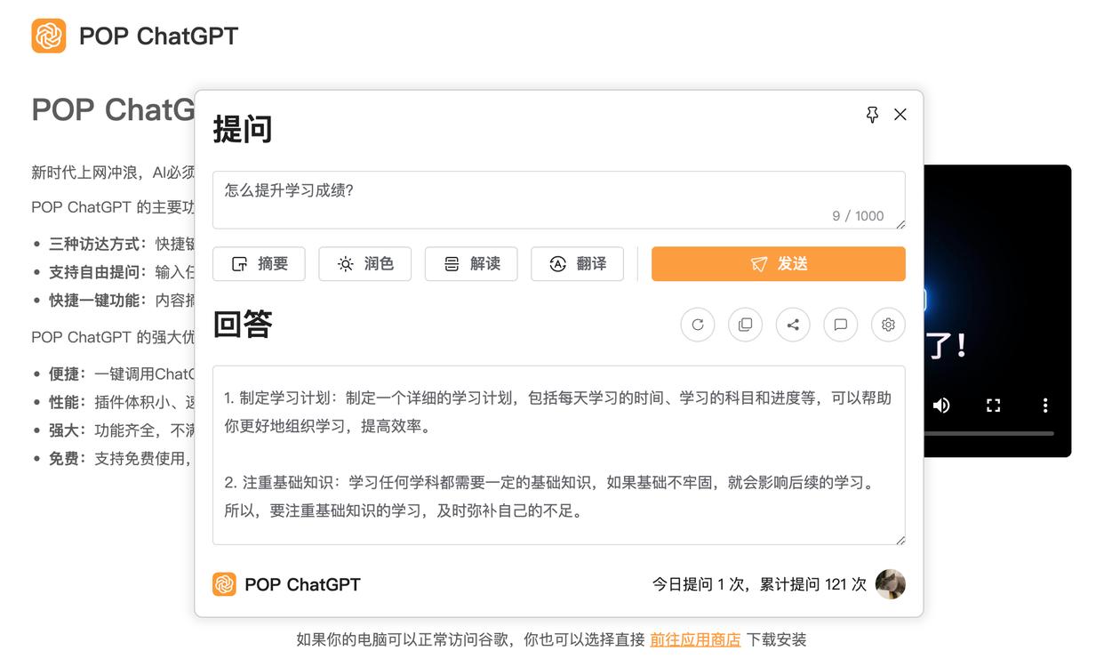Seek using the video progress bar
1104x659 pixels.
point(989,433)
